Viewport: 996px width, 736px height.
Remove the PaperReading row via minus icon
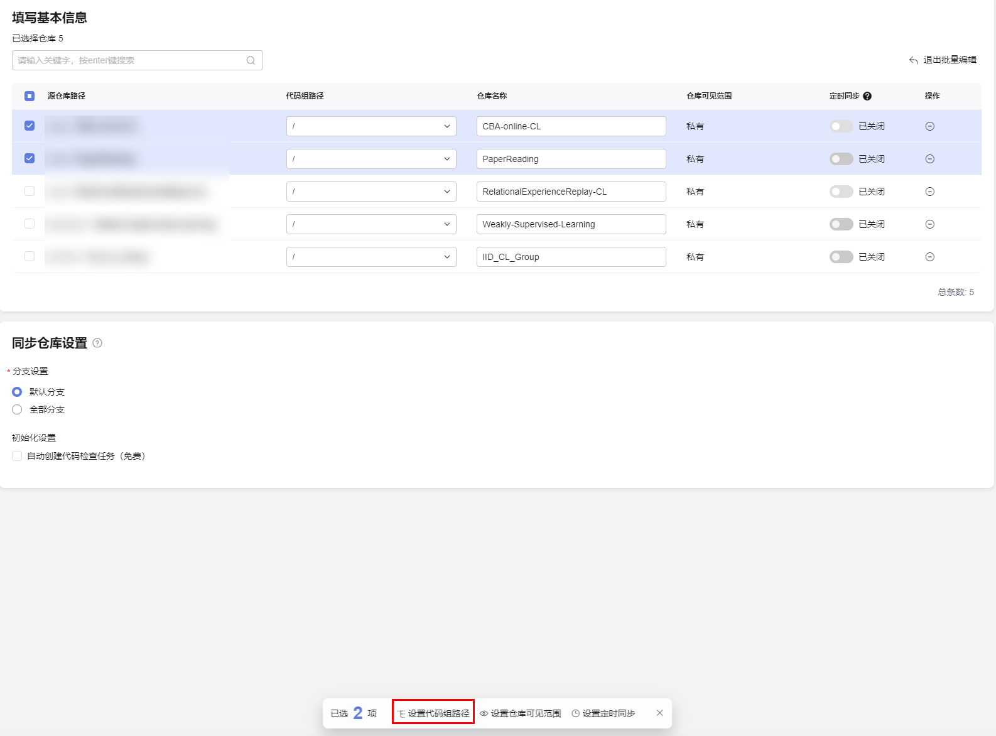[x=929, y=159]
